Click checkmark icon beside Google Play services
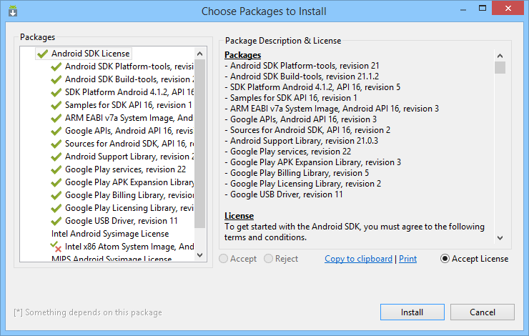The image size is (529, 336). click(56, 169)
